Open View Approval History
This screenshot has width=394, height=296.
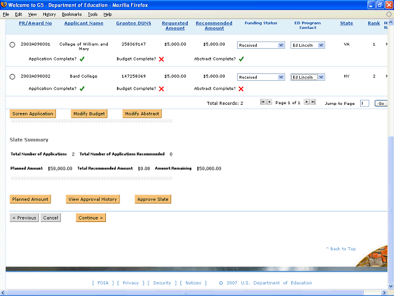tap(93, 199)
